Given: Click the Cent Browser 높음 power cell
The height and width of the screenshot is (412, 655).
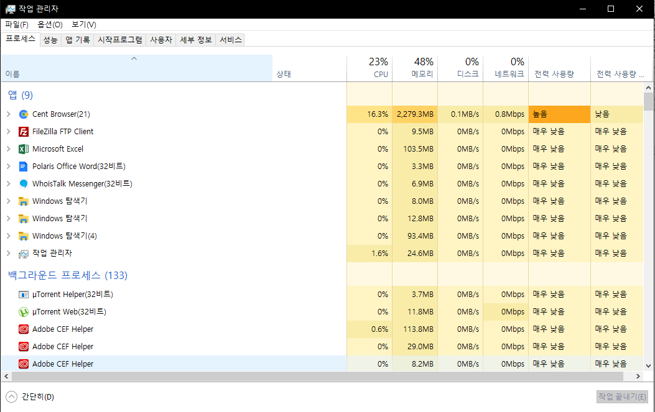Looking at the screenshot, I should [560, 114].
